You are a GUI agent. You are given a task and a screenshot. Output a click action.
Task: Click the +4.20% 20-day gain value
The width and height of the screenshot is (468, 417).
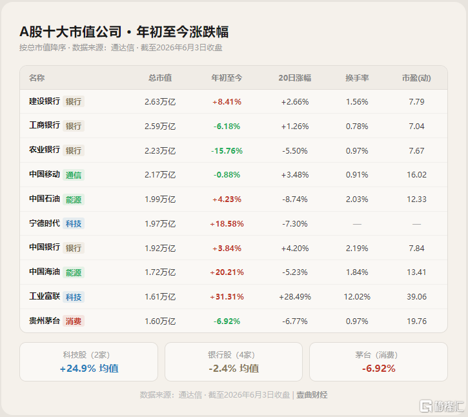pyautogui.click(x=295, y=248)
